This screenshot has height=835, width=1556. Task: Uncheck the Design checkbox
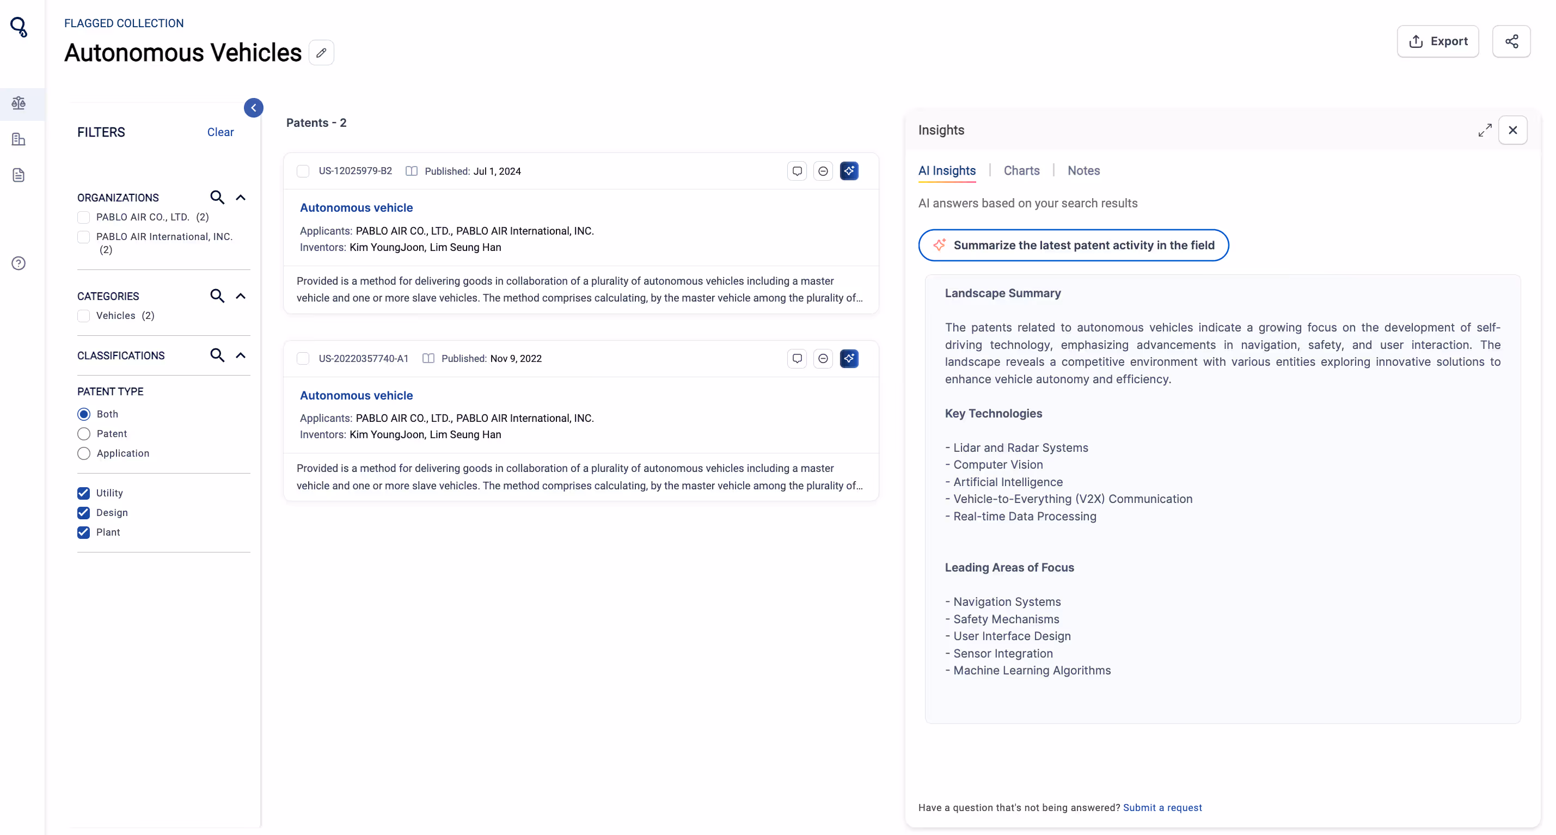(x=84, y=513)
